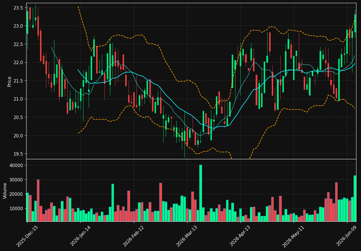Screen dimensions: 361x251
Task: Click the 21.0 price tick label
Action: point(18,99)
